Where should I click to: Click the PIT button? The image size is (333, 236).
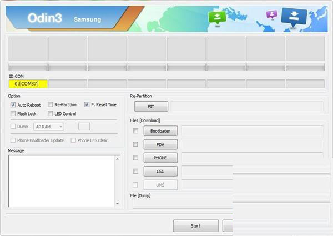[151, 107]
